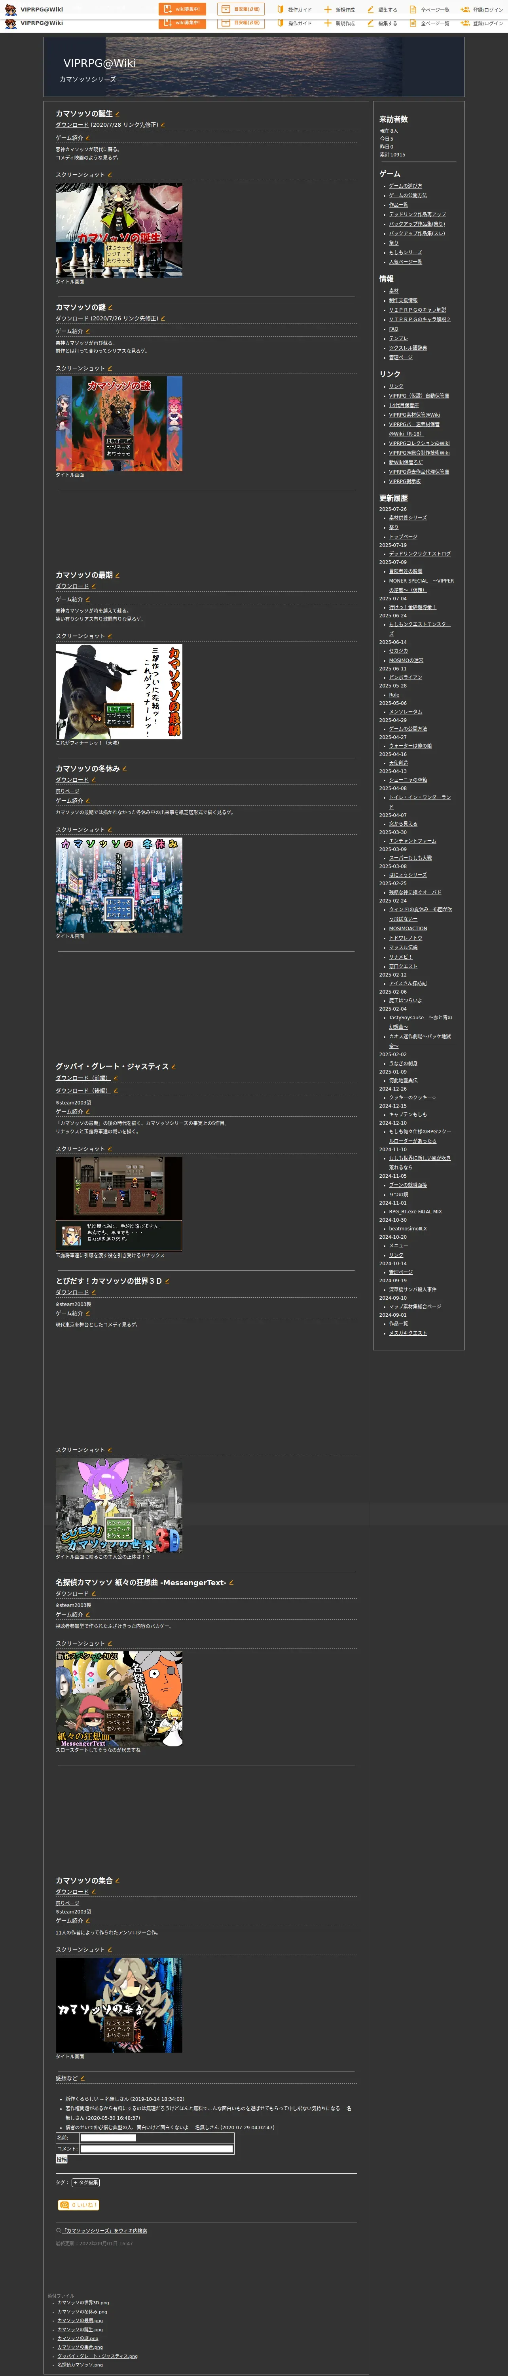Click the いいね！ like button
The width and height of the screenshot is (508, 2376).
click(x=78, y=2205)
